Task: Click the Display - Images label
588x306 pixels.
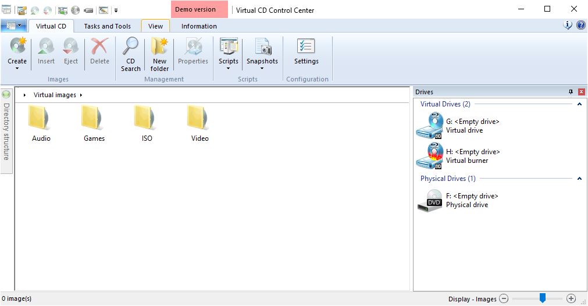Action: (472, 299)
